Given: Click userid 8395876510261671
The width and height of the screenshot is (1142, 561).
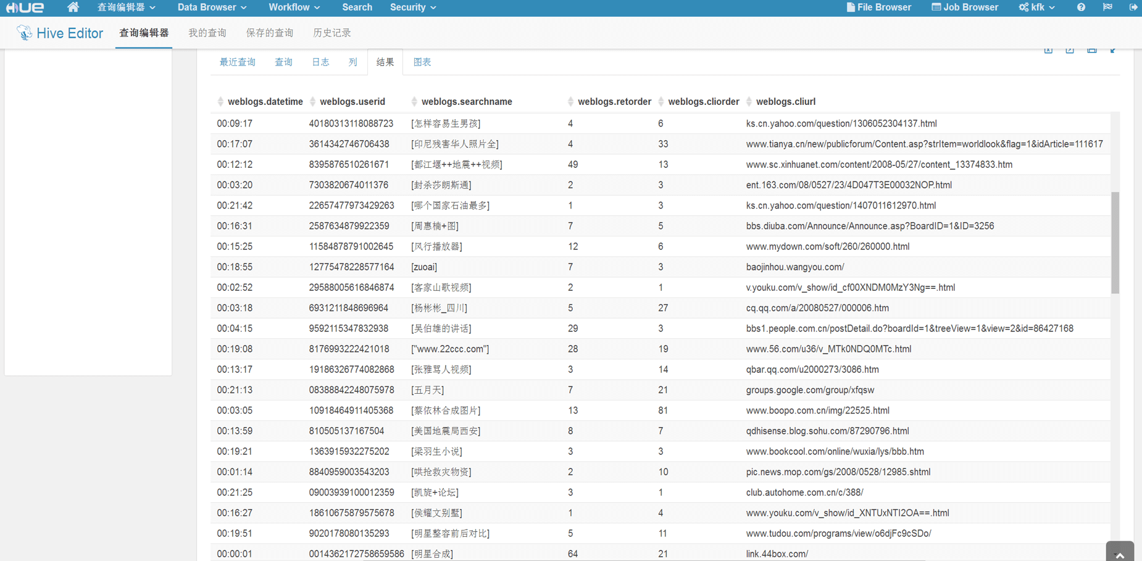Looking at the screenshot, I should pyautogui.click(x=349, y=164).
